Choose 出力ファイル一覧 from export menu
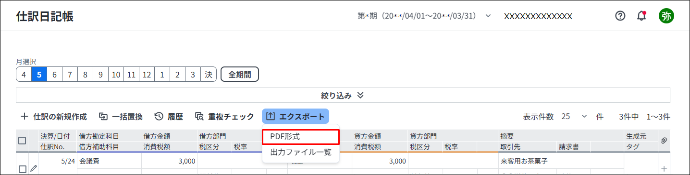690x175 pixels. coord(301,153)
